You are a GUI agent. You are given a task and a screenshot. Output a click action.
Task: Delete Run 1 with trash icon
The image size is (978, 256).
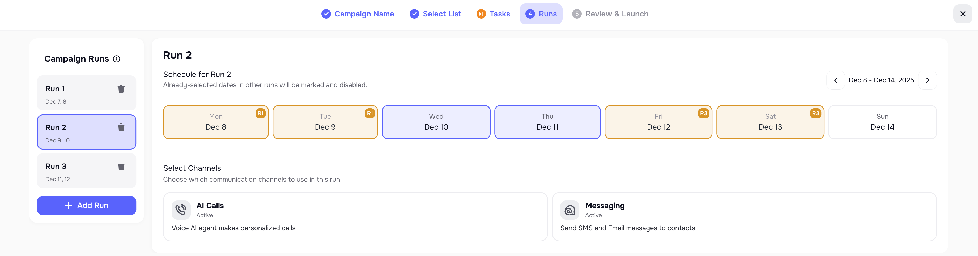point(121,89)
